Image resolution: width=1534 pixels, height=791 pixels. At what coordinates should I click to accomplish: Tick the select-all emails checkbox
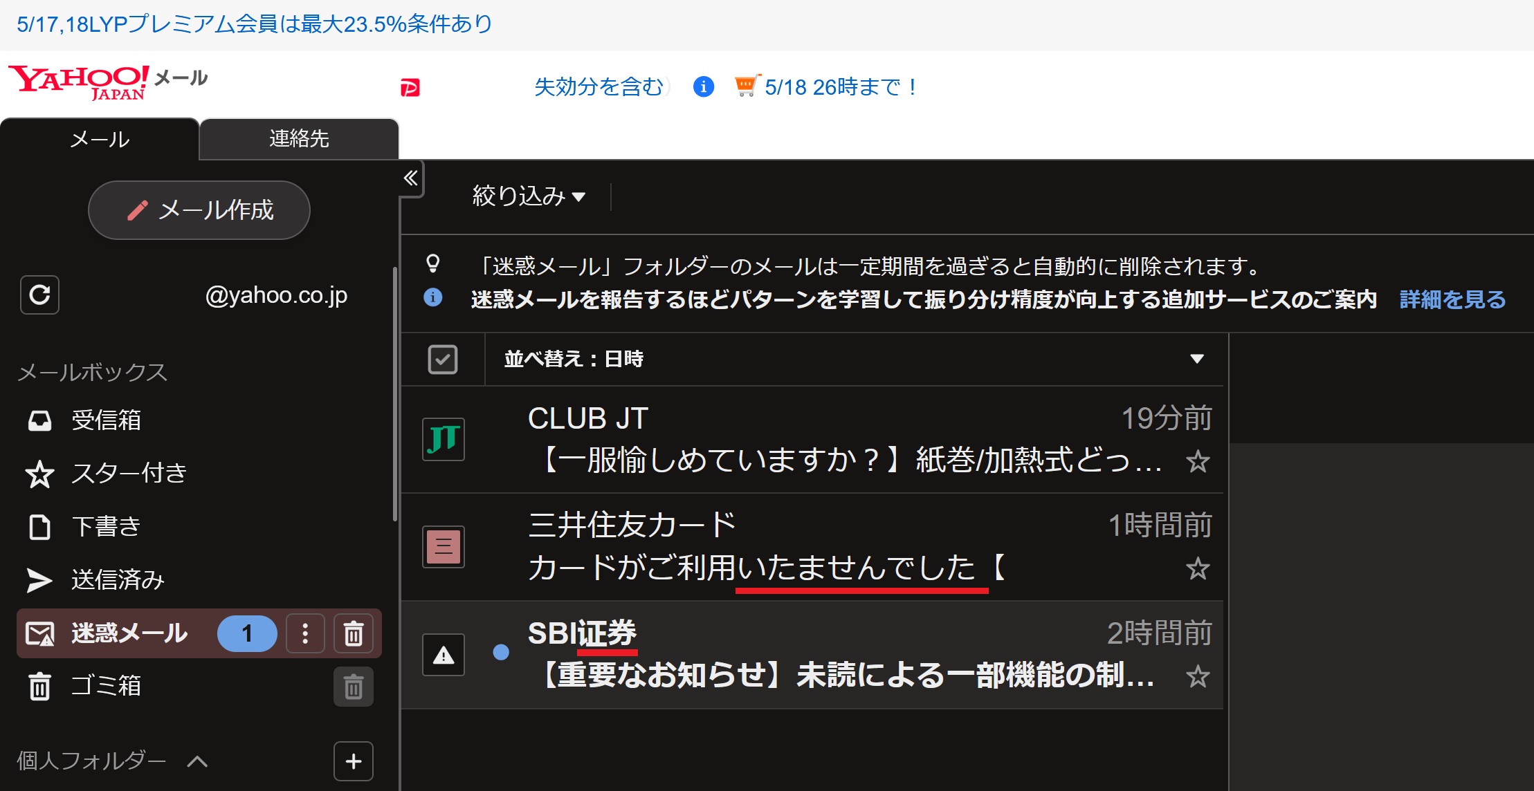click(443, 360)
